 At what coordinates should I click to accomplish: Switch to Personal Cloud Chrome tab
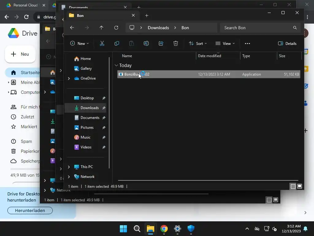25,5
